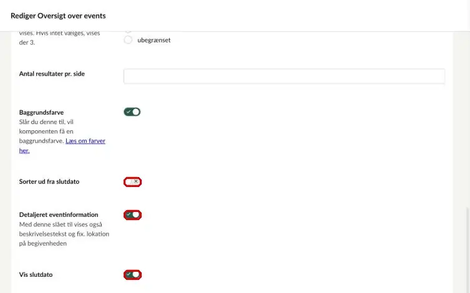Click the 'Sorter ud fra slutdato' label

pyautogui.click(x=49, y=181)
